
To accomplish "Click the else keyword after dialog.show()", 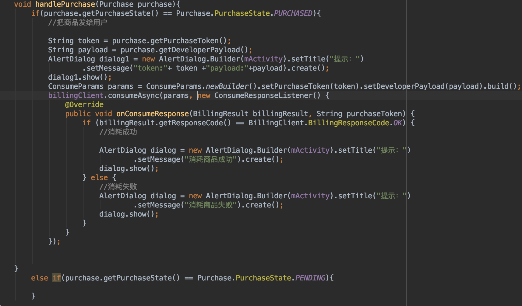I will click(99, 178).
